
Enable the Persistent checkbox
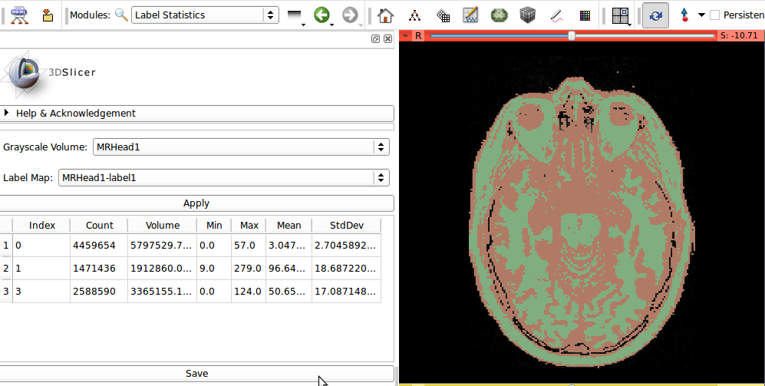[x=715, y=15]
